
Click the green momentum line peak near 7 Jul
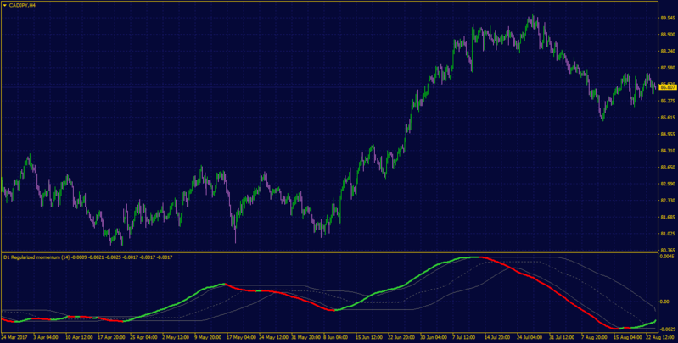click(x=472, y=257)
